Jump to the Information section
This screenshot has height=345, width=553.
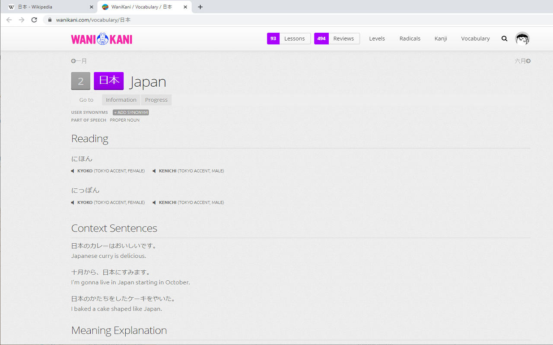[x=121, y=100]
